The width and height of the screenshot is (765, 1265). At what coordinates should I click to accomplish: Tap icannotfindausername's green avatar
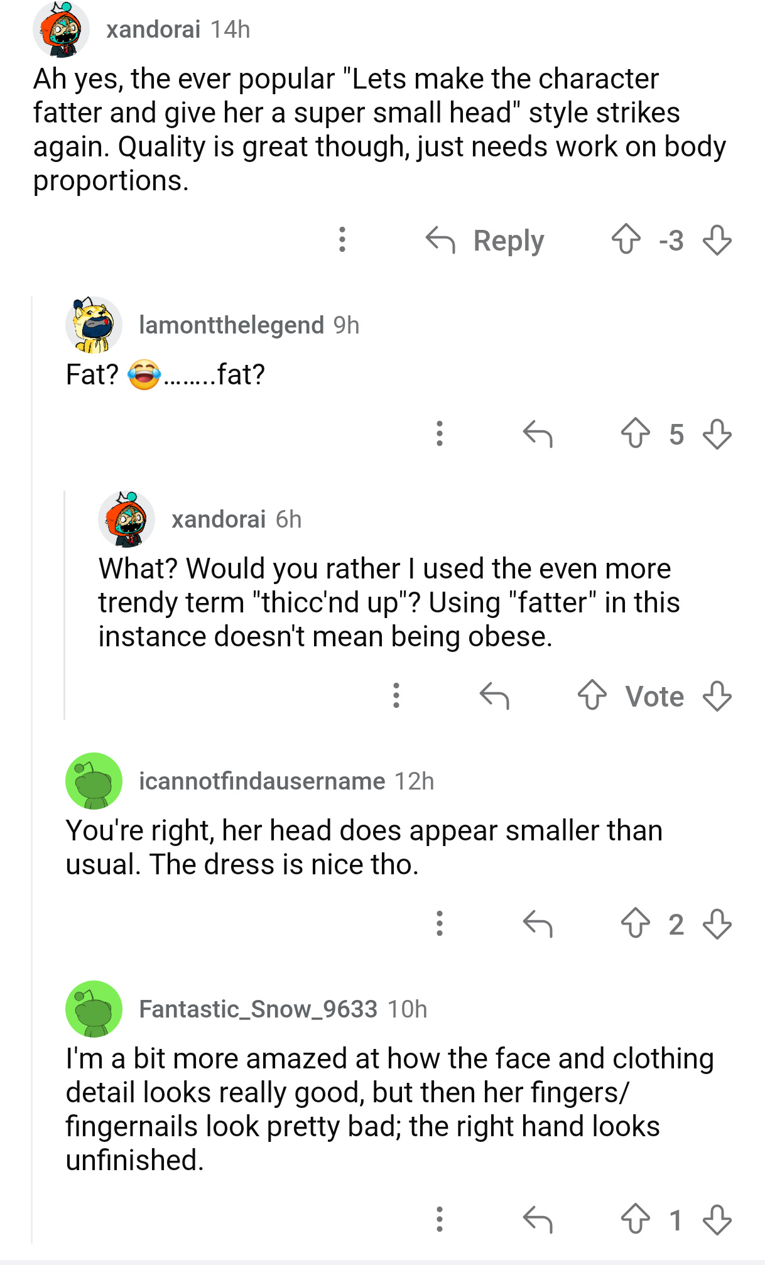point(94,781)
